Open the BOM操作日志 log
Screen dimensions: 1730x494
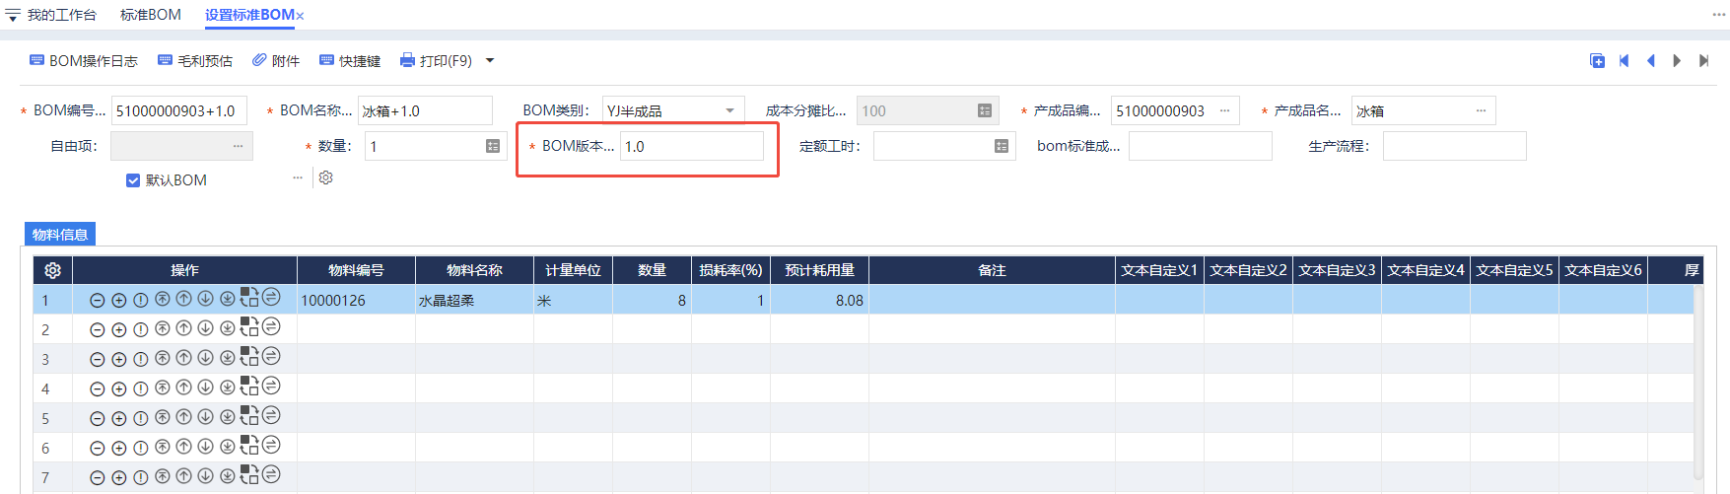click(x=84, y=61)
